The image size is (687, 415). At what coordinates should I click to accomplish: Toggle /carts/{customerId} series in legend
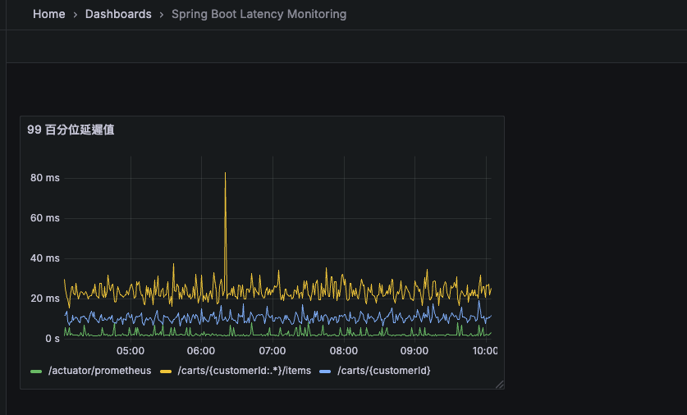pyautogui.click(x=385, y=371)
